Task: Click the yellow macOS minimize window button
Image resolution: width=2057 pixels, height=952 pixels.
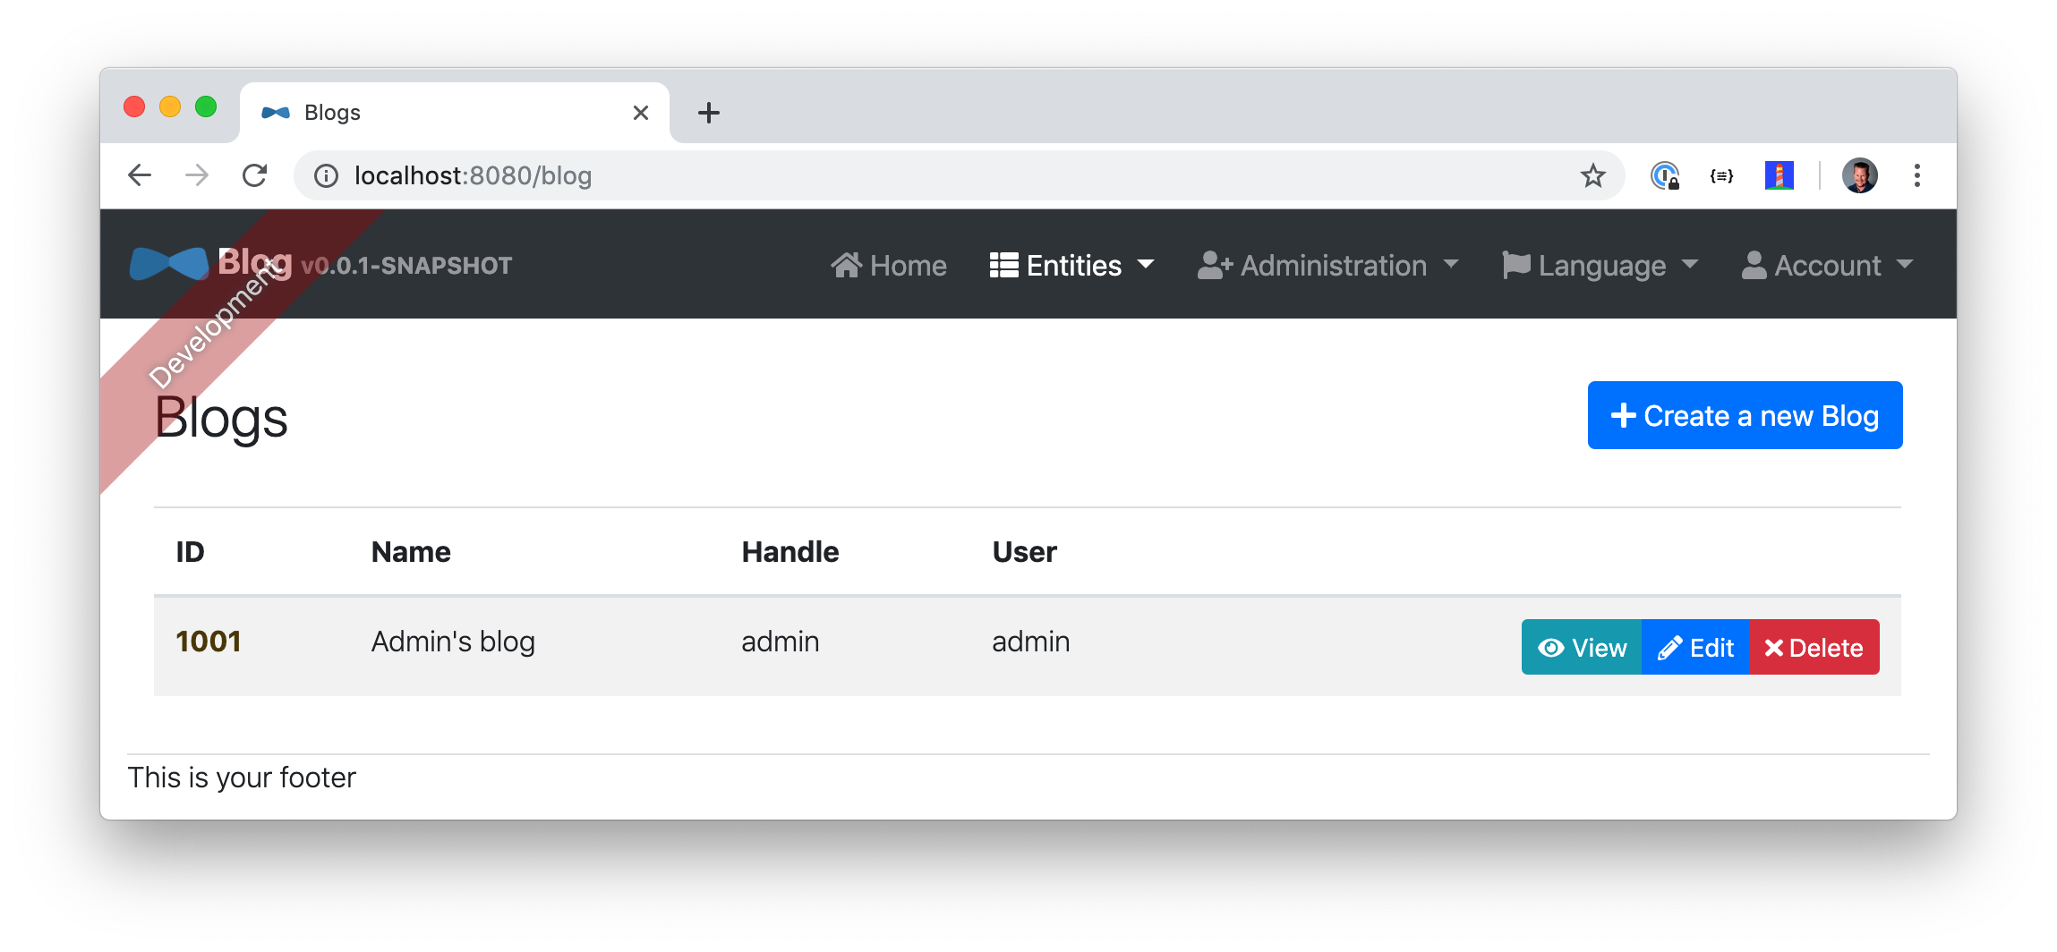Action: click(x=170, y=107)
